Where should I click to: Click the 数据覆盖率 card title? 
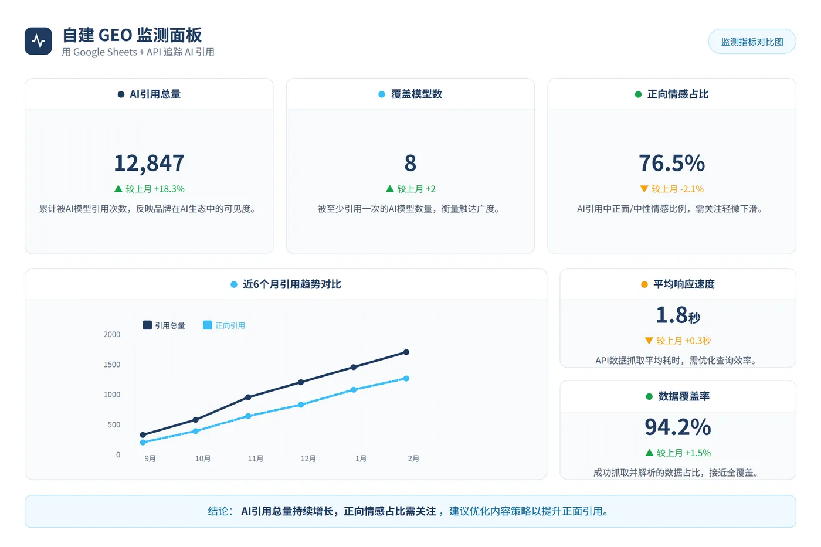click(x=684, y=396)
